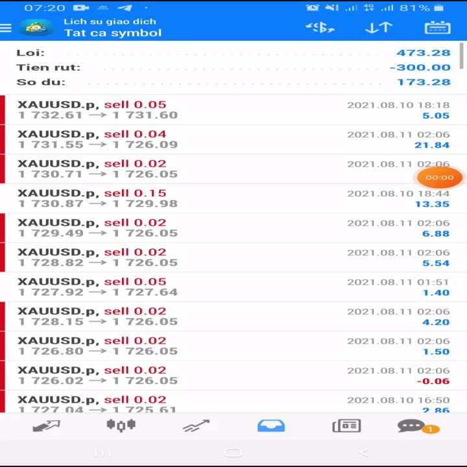
Task: Open sort order arrows icon
Action: 379,28
